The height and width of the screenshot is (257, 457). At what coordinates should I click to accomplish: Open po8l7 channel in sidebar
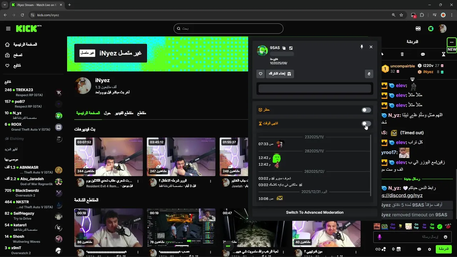click(x=33, y=104)
